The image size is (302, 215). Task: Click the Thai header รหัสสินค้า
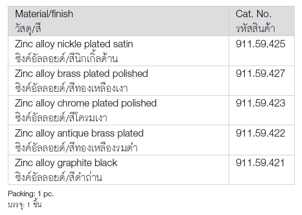255,29
